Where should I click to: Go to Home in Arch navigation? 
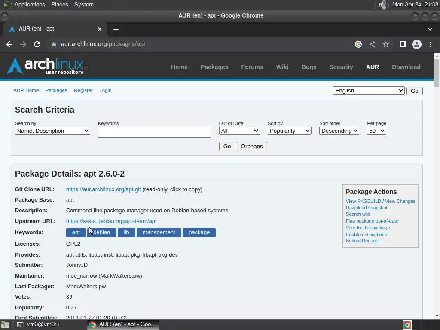[x=179, y=67]
